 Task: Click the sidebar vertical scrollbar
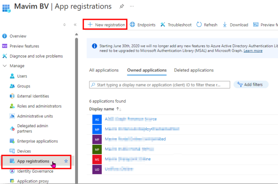click(x=77, y=109)
